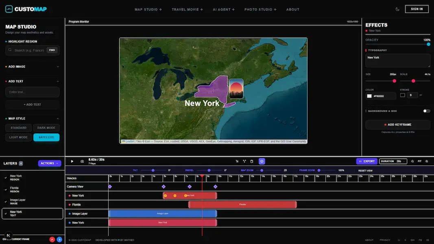Open the Duration dropdown showing 30s

tap(393, 161)
